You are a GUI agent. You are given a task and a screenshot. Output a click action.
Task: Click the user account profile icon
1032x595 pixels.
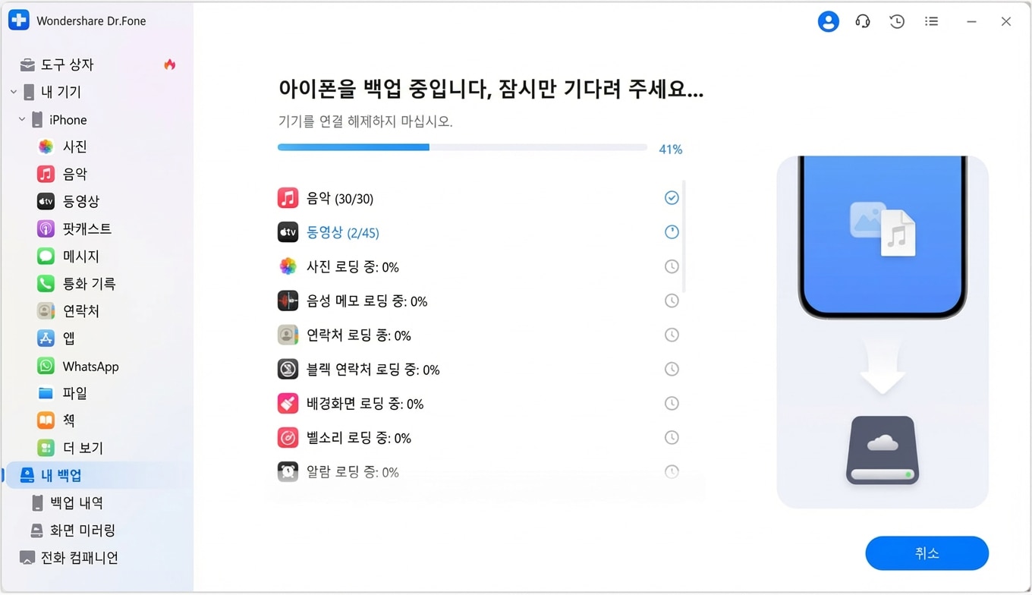point(828,22)
